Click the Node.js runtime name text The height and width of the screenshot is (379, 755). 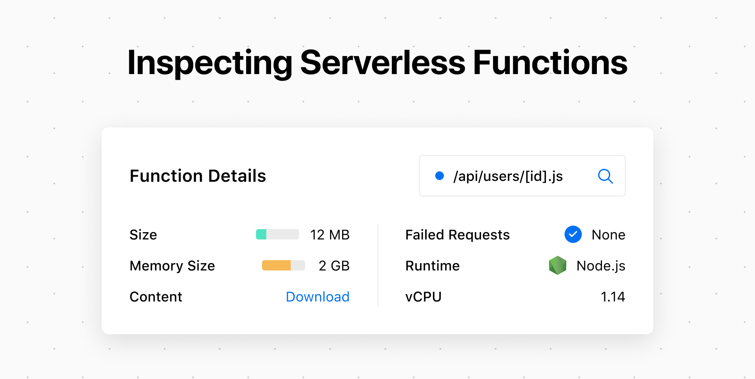point(601,266)
